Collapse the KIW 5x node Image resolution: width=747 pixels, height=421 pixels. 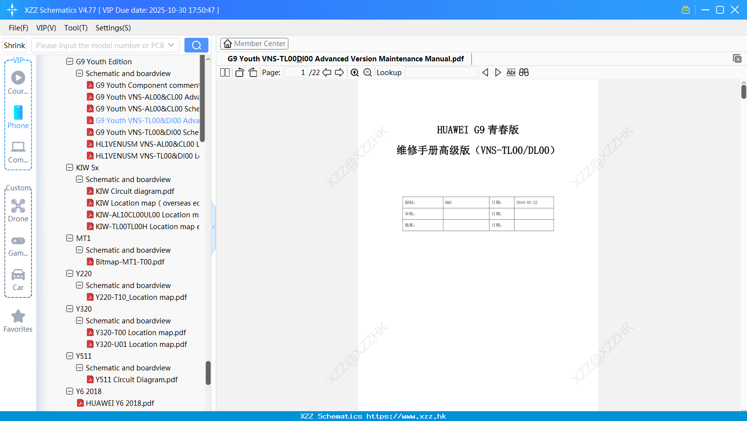pos(70,167)
